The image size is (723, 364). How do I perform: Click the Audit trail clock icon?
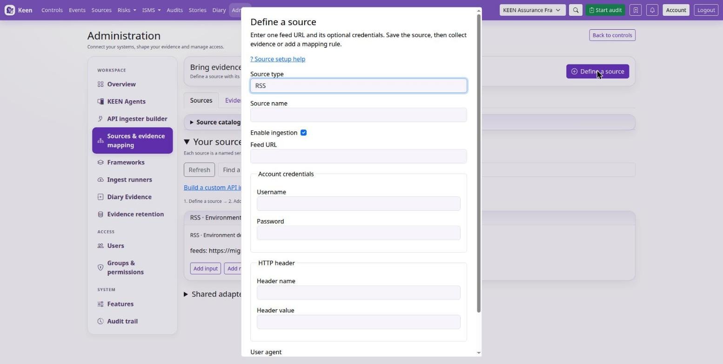point(100,321)
